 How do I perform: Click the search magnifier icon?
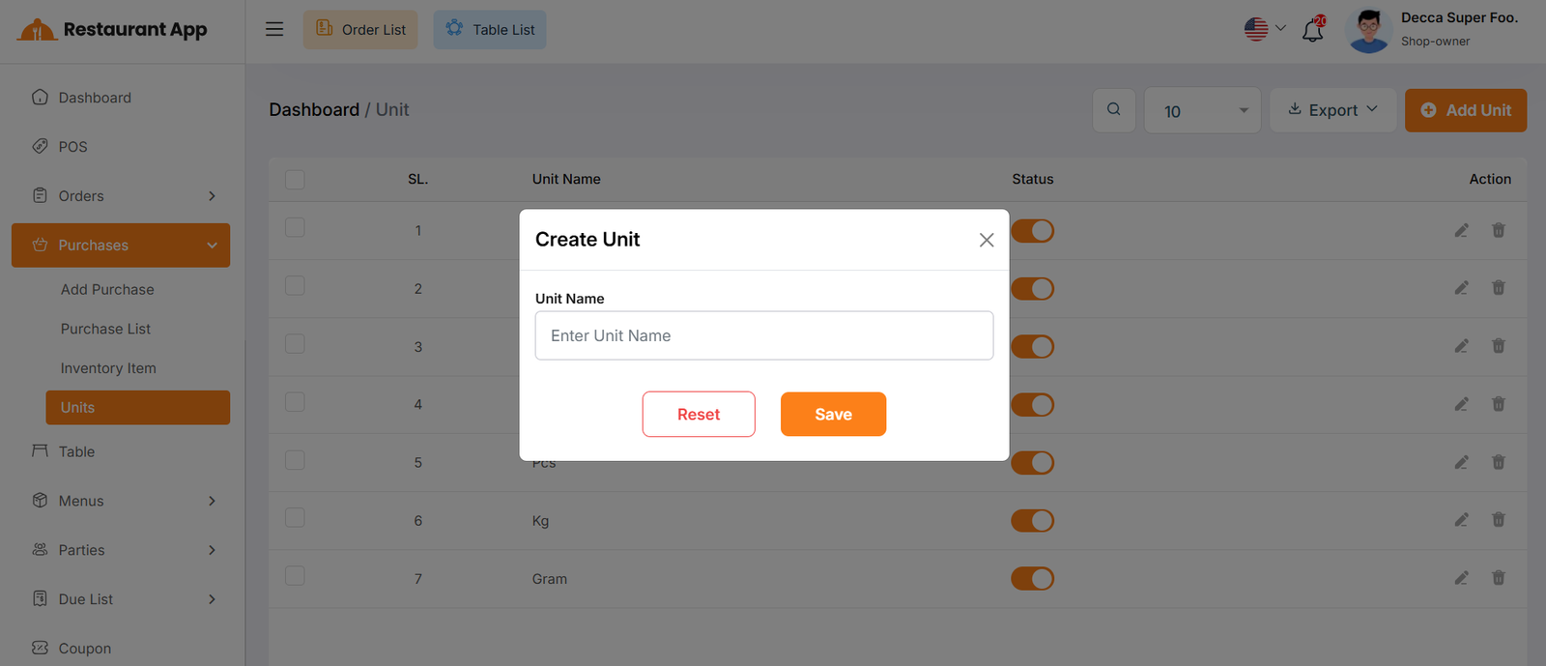click(1113, 110)
